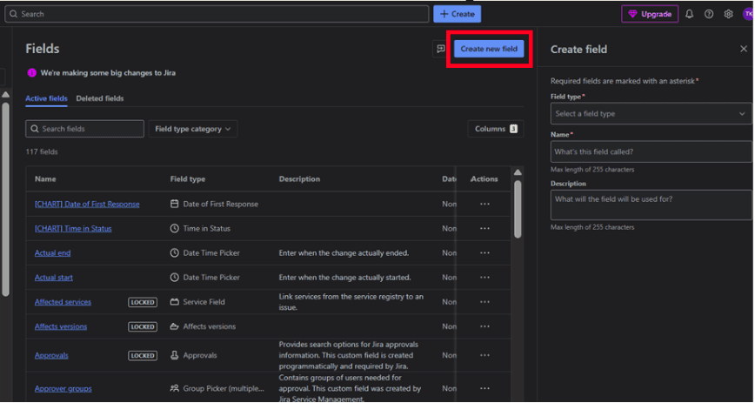Viewport: 755px width, 403px height.
Task: Open actions menu for Affected services row
Action: coord(484,302)
